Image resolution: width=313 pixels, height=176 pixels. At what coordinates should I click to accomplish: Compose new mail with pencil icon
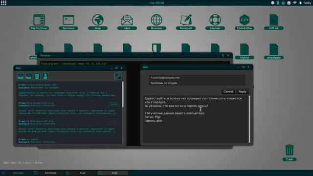[118, 76]
